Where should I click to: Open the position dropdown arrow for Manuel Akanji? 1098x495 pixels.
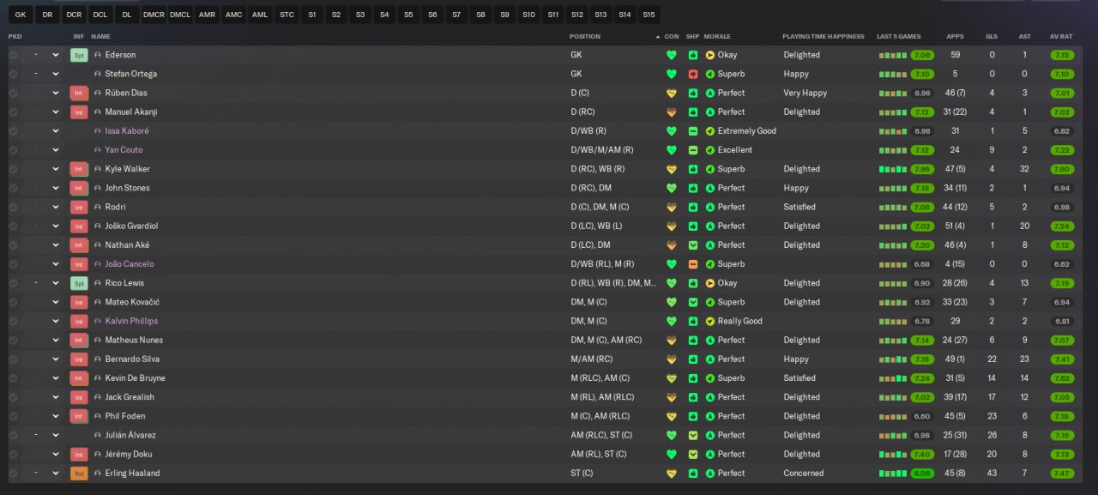click(x=56, y=112)
